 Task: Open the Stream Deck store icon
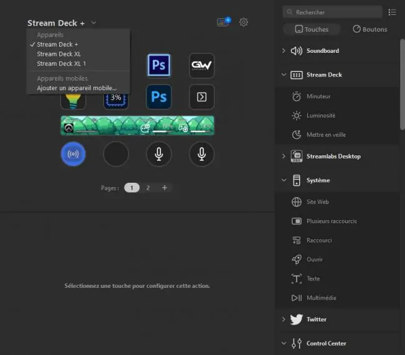click(x=224, y=22)
